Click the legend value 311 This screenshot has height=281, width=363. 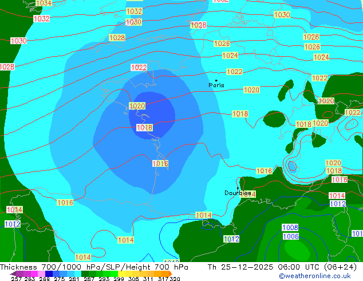[x=148, y=279]
